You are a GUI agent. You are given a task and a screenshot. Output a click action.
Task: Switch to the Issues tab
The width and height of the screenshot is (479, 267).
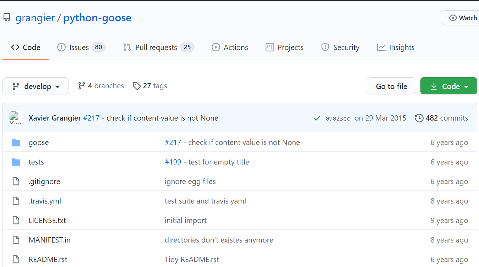tap(81, 47)
